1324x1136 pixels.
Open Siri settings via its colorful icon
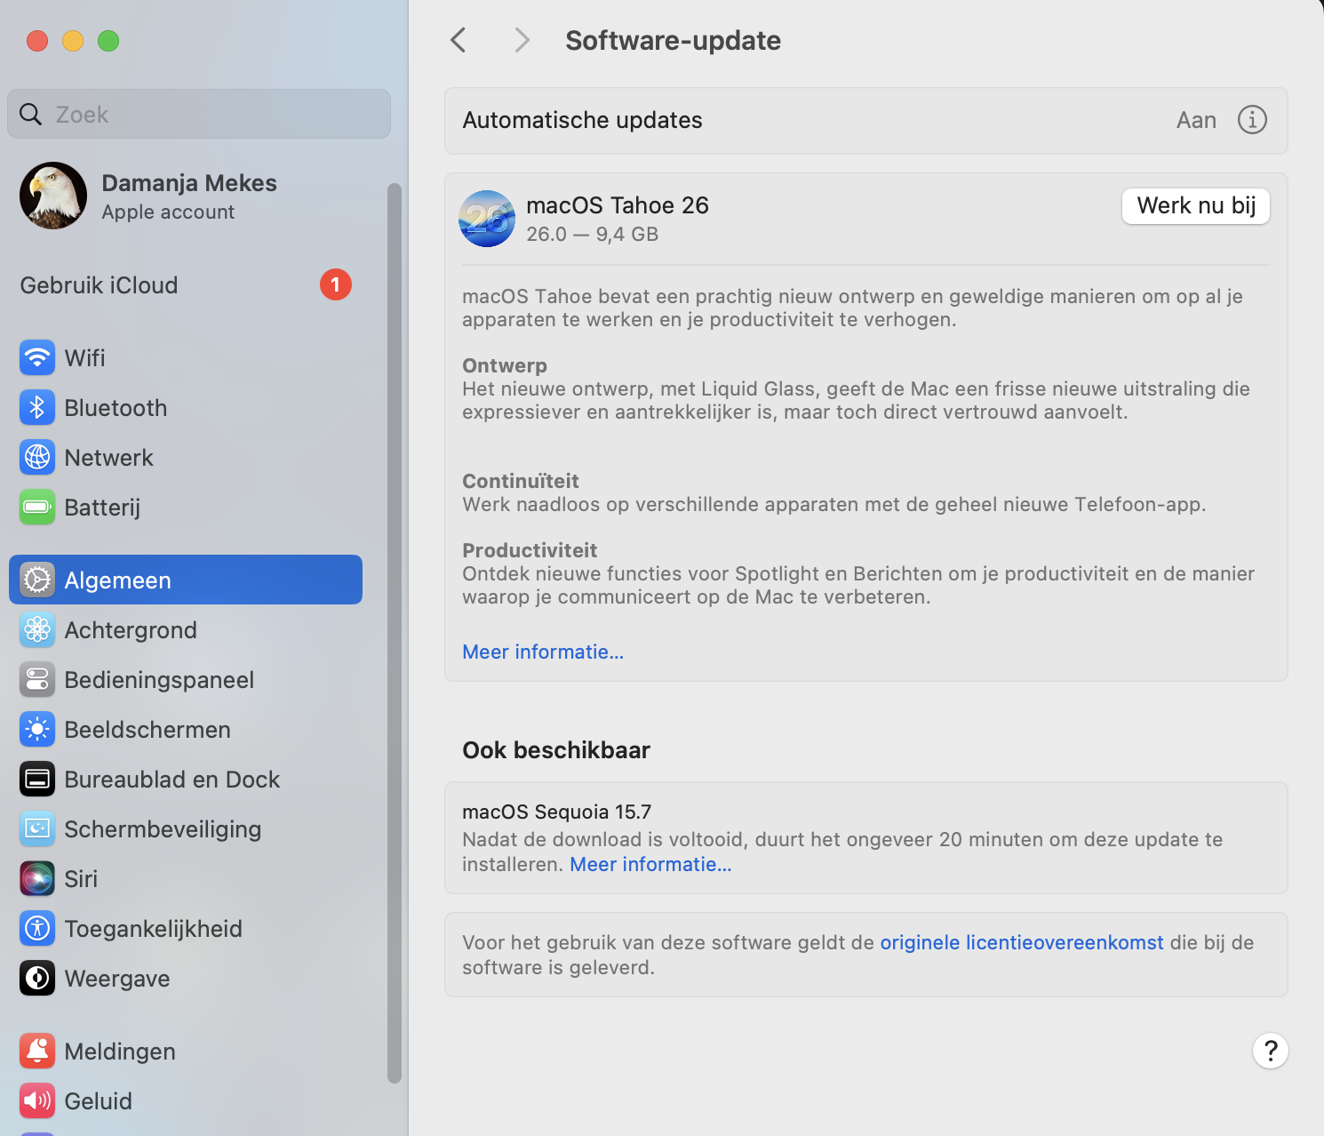pyautogui.click(x=36, y=878)
